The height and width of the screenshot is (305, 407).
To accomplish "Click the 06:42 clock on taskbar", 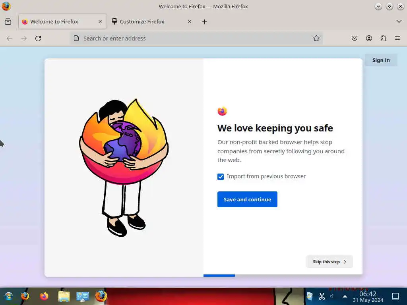I will pyautogui.click(x=368, y=297).
